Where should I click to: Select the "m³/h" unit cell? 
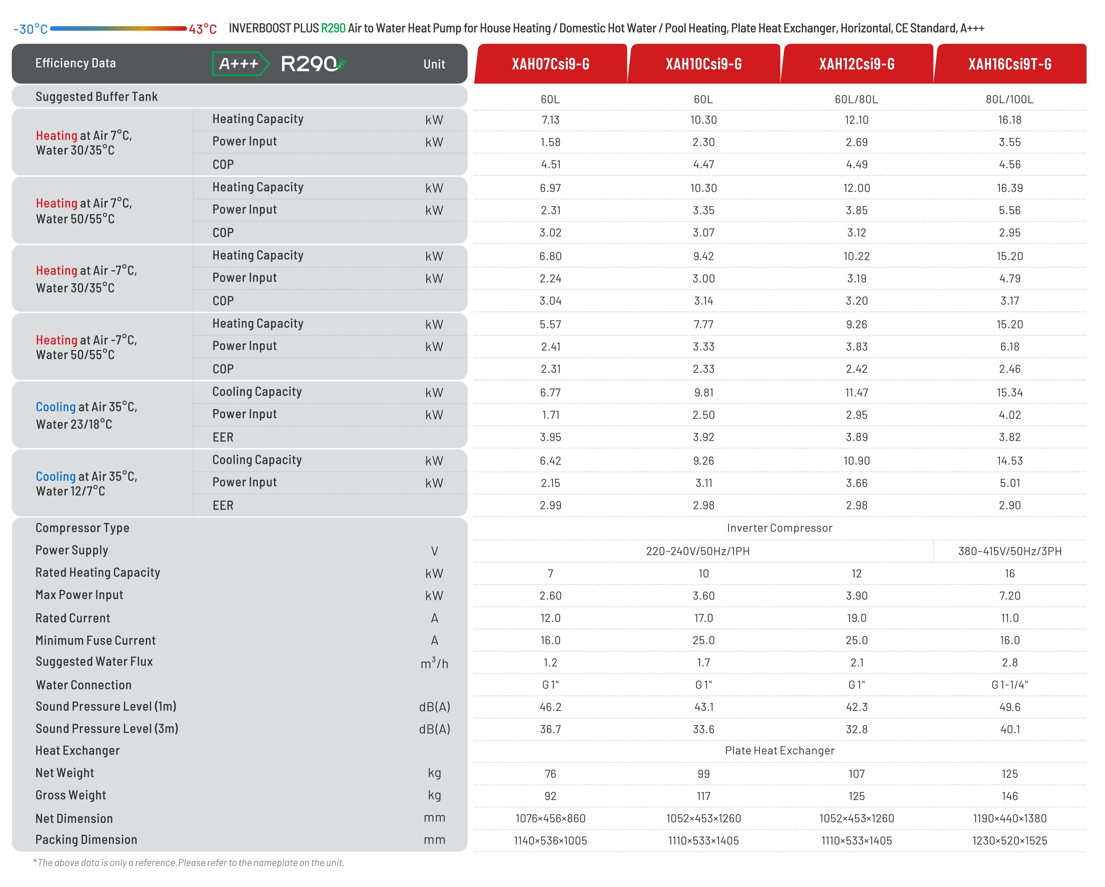click(x=434, y=663)
